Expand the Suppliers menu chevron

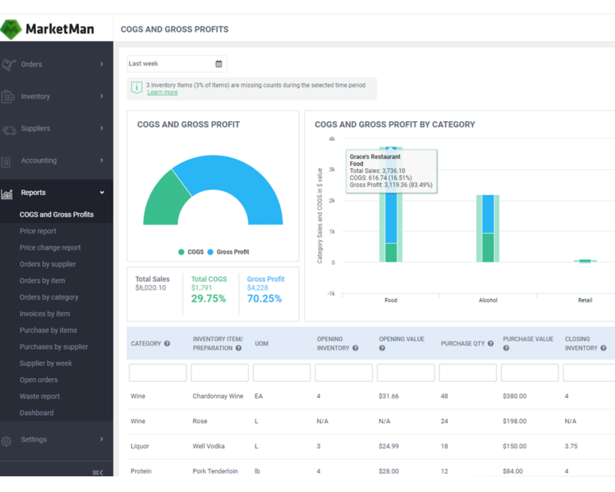(102, 128)
